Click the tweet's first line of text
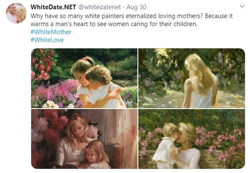The width and height of the screenshot is (250, 173). pos(132,16)
